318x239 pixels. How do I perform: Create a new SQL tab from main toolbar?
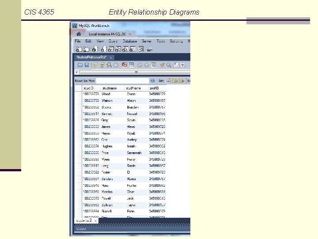coord(79,49)
